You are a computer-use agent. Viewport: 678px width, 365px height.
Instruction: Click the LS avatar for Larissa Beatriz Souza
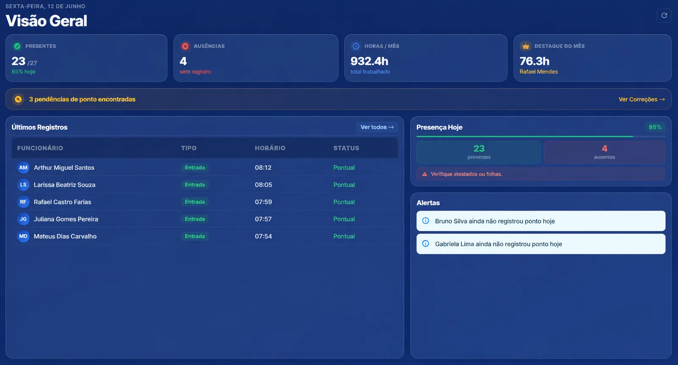[23, 185]
